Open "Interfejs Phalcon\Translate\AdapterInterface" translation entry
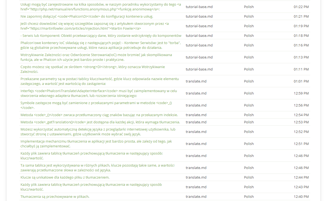 point(99,93)
